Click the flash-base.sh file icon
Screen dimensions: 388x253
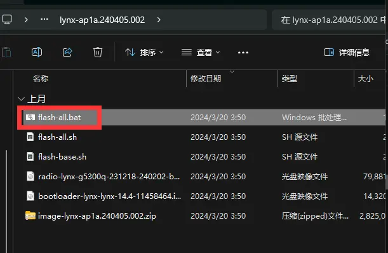[x=30, y=156]
